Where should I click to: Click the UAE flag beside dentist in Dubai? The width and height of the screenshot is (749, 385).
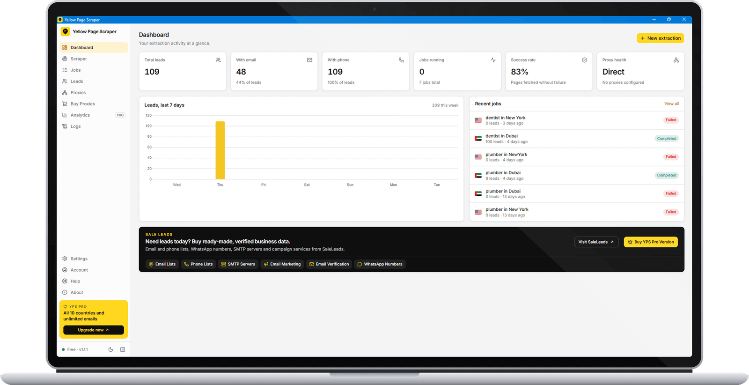pos(478,139)
